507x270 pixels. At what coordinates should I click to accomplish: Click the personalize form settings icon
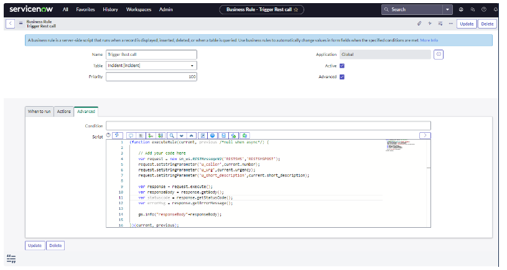point(440,24)
